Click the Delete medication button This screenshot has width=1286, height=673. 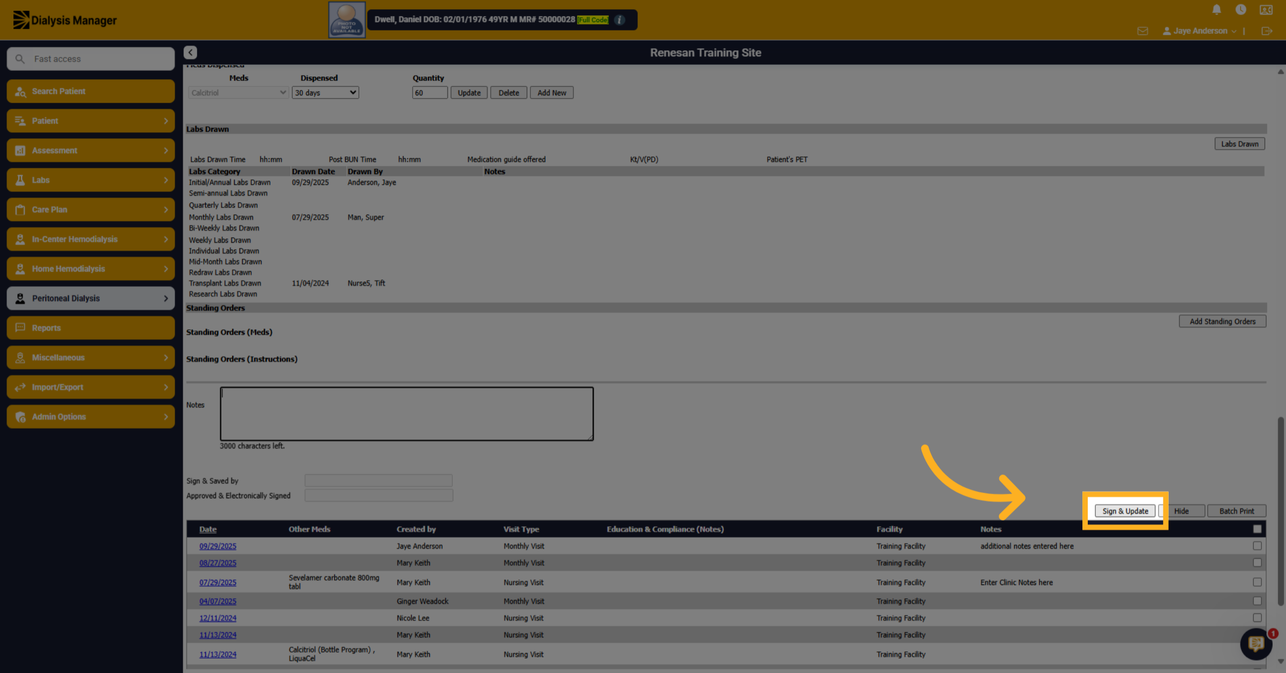(x=509, y=93)
